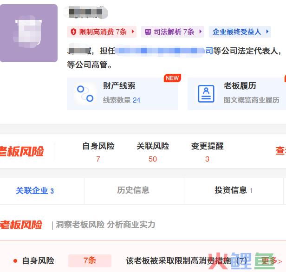Switch to 投资信息 1 tab
Image resolution: width=286 pixels, height=272 pixels.
pos(234,190)
